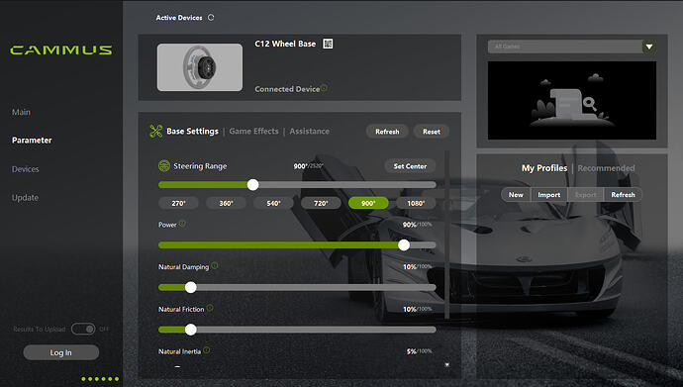Select the 270° steering preset

click(178, 203)
